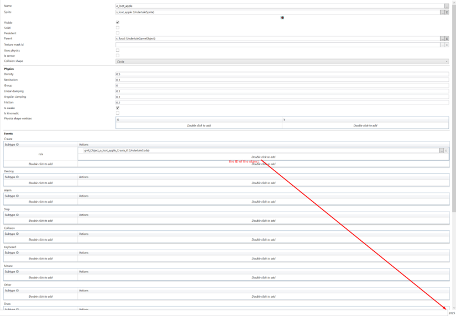Open the Parent object browse button

click(442, 39)
